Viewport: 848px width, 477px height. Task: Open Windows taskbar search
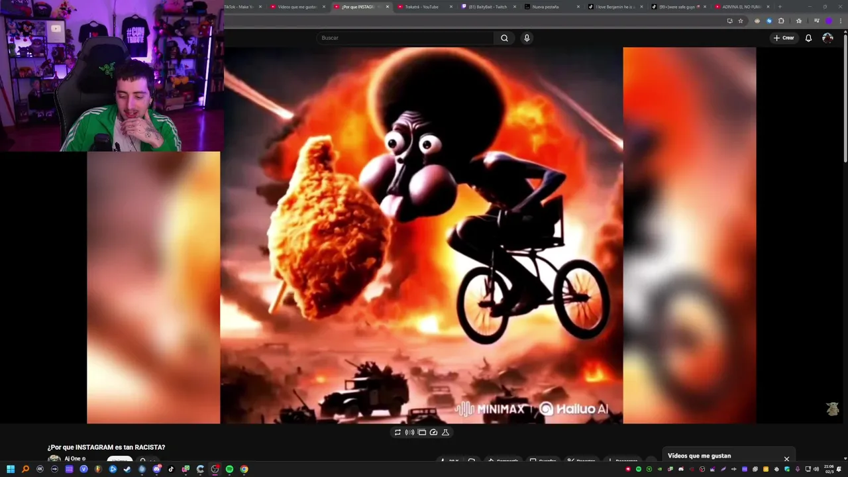pos(25,469)
